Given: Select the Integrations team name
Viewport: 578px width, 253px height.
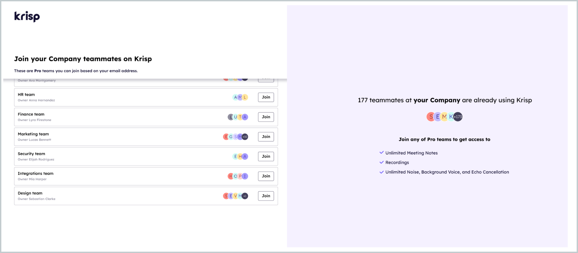Looking at the screenshot, I should pos(35,173).
